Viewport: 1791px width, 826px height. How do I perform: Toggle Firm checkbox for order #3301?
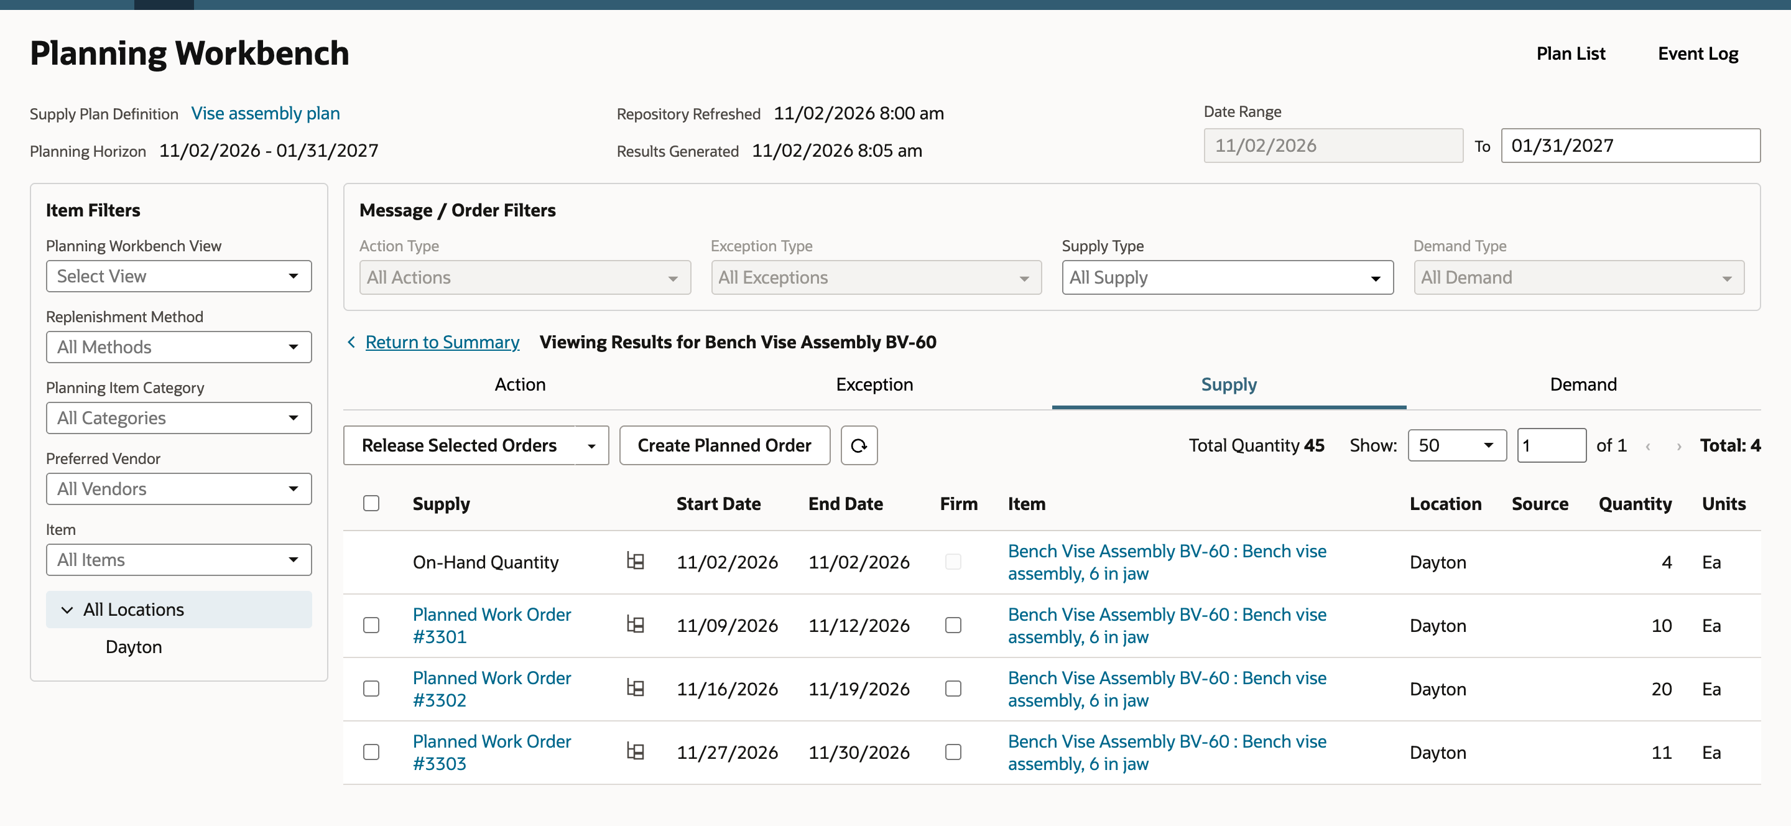[x=953, y=625]
